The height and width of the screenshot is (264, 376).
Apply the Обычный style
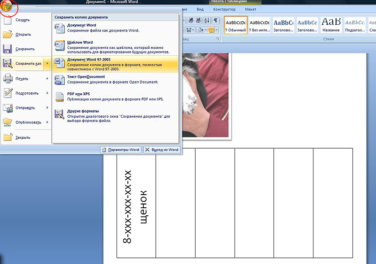coord(236,25)
